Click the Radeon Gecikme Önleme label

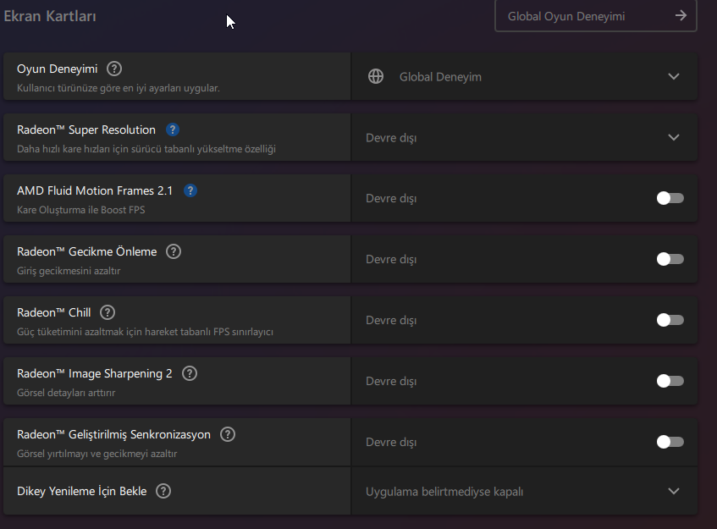click(x=87, y=251)
